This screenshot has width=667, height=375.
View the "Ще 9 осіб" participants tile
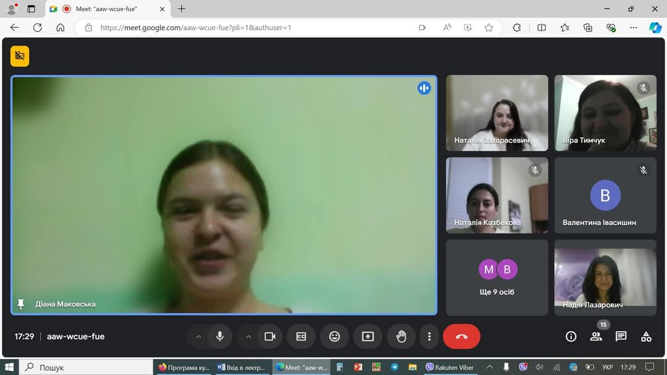[497, 278]
